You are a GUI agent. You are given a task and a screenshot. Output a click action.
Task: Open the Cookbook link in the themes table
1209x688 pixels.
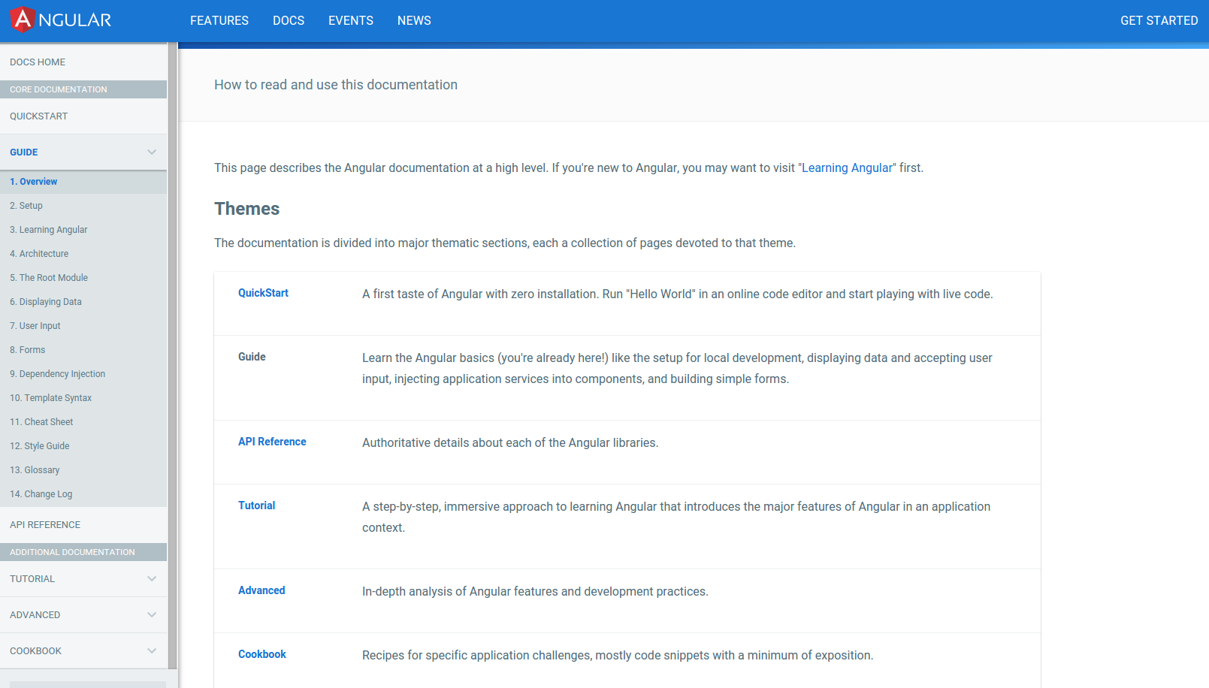pos(262,654)
